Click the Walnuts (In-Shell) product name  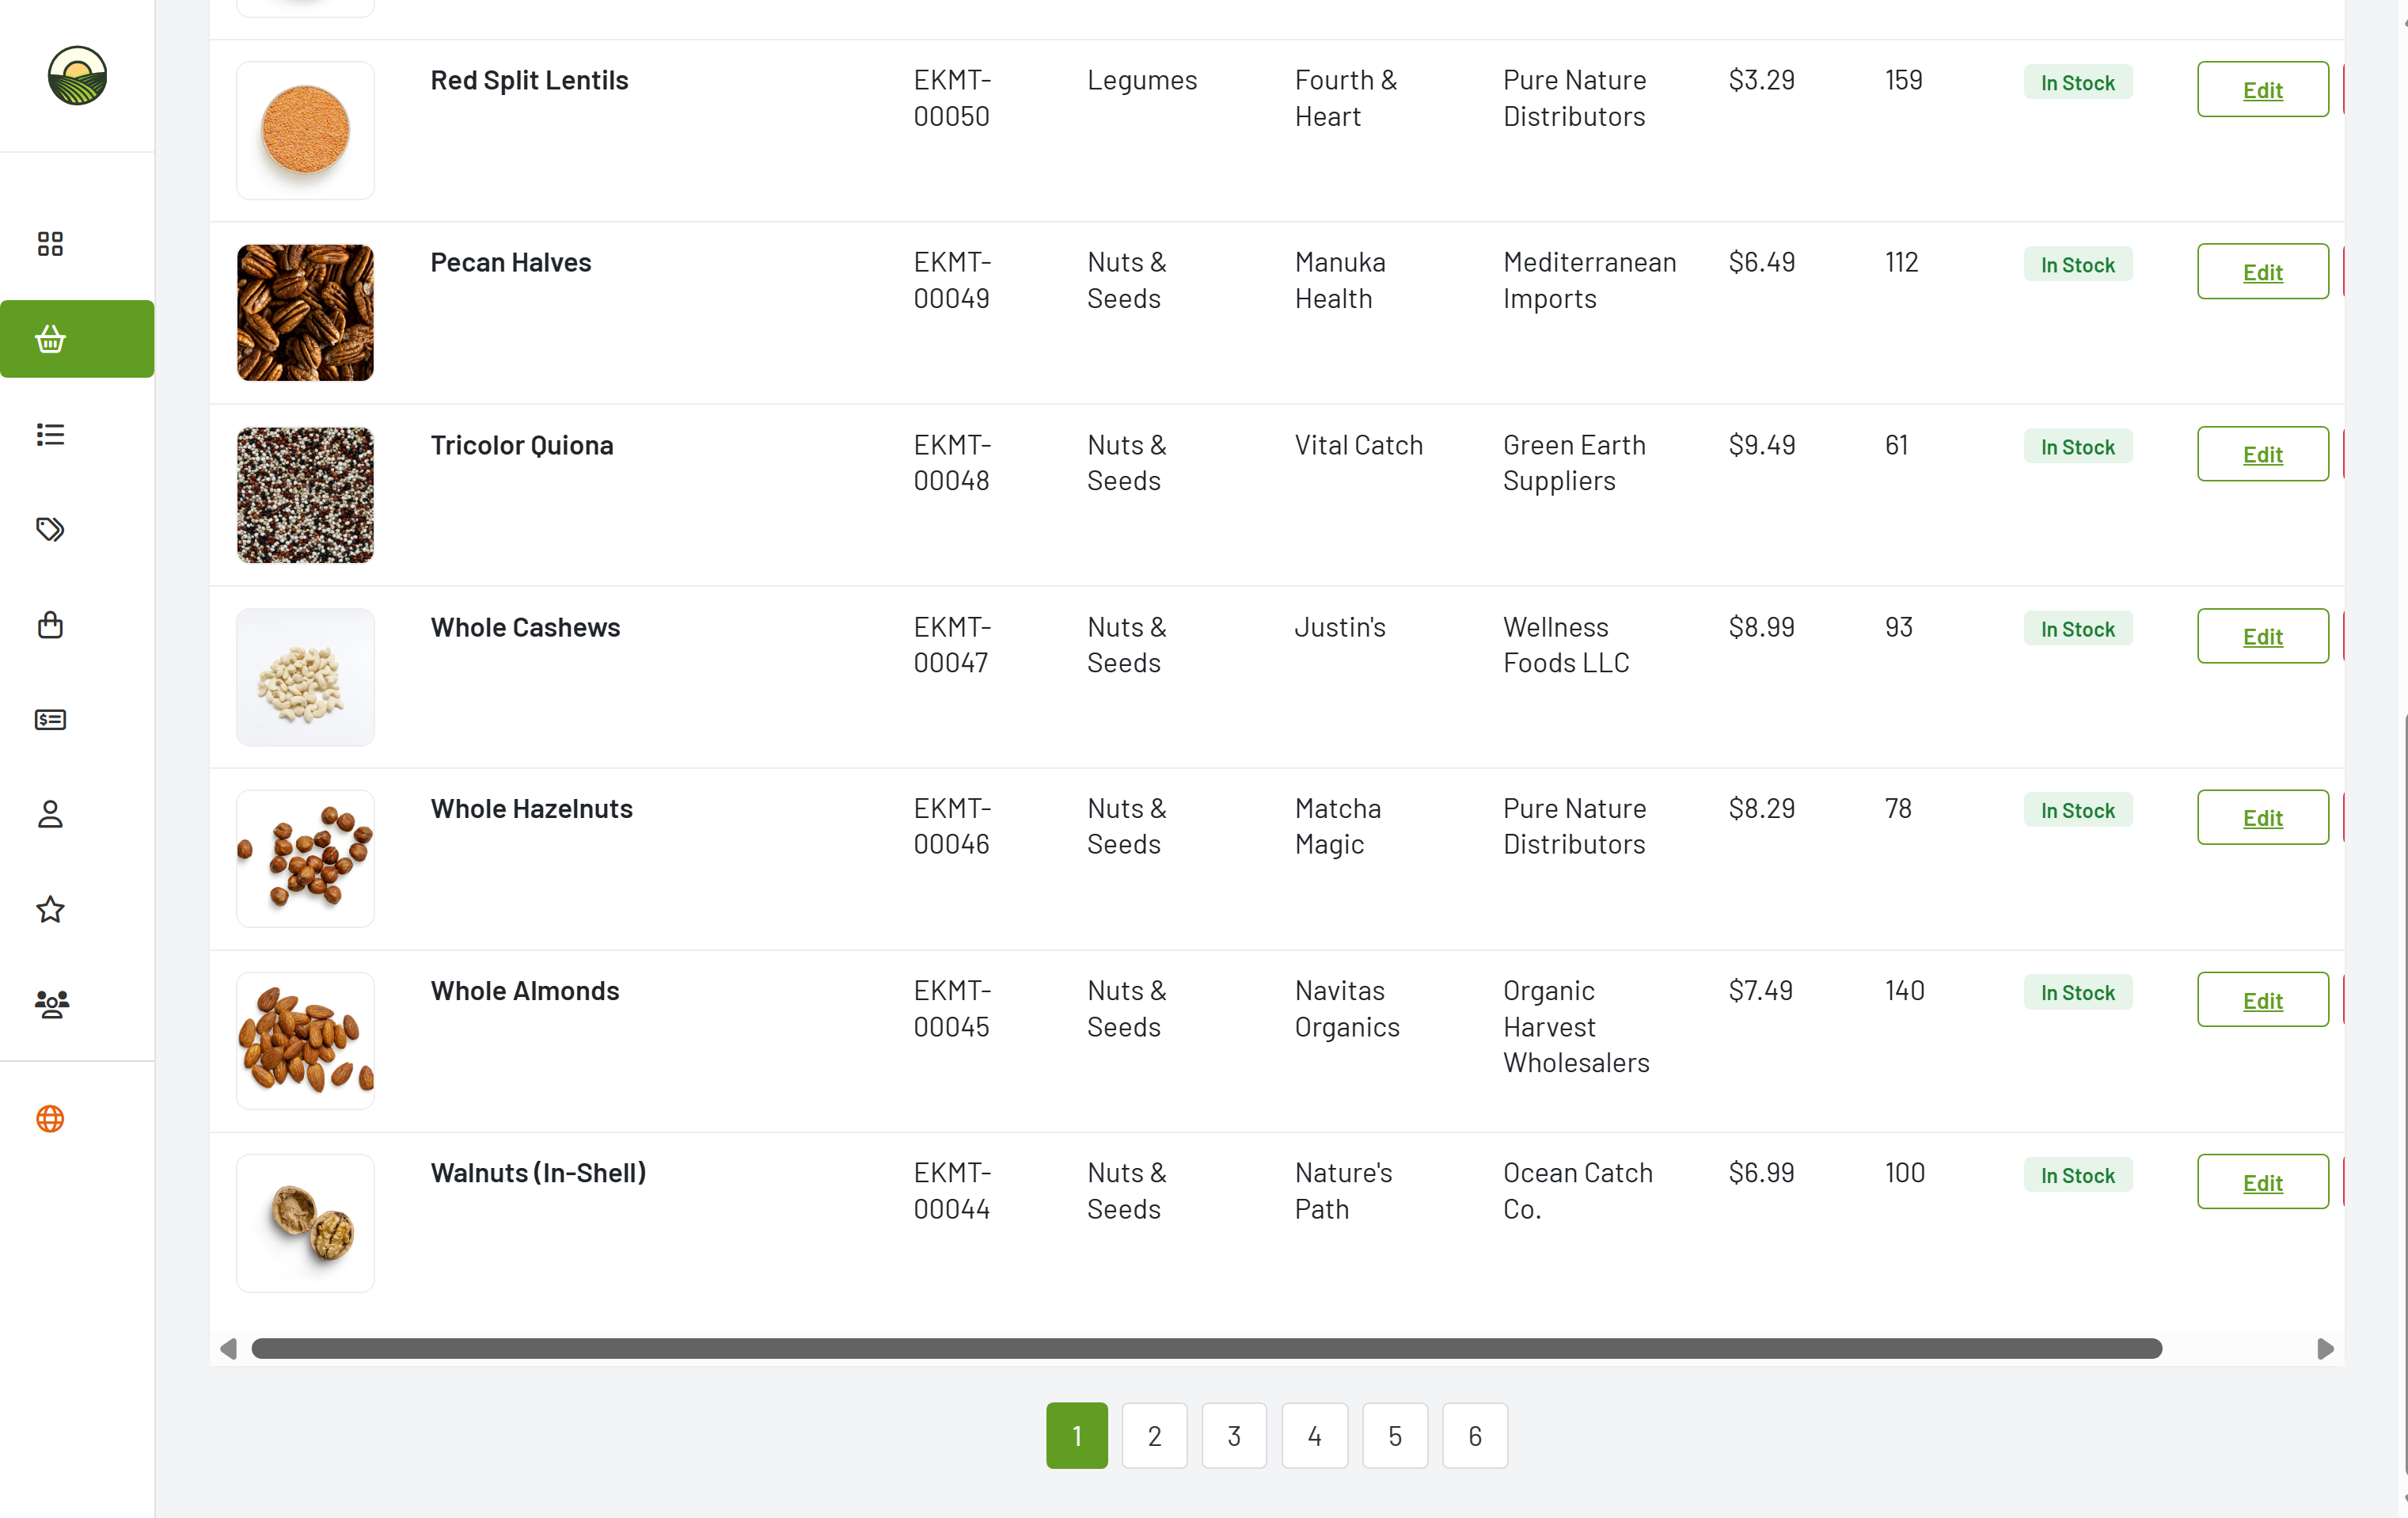click(x=538, y=1173)
